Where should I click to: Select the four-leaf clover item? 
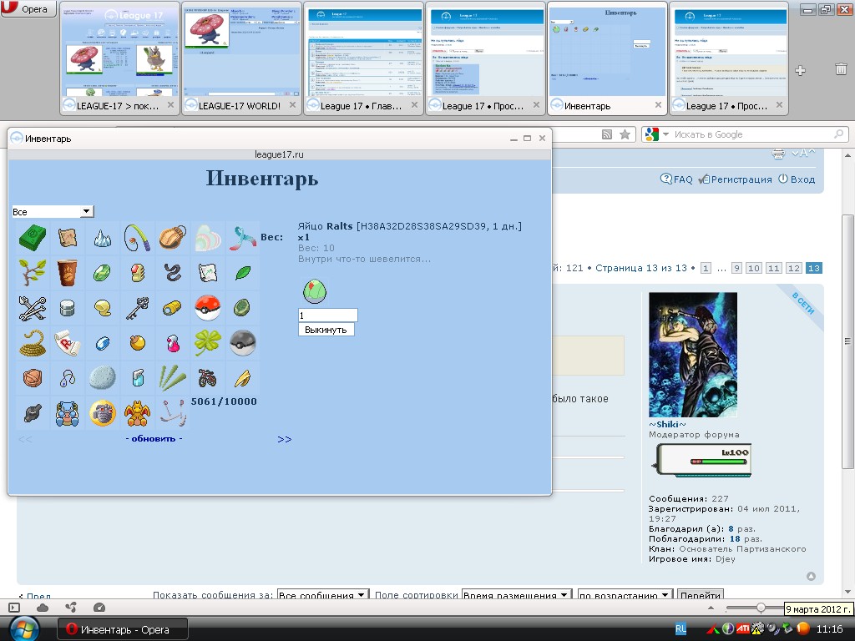[x=207, y=343]
